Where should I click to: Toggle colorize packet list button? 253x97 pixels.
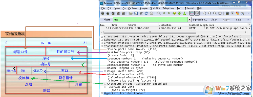(192, 13)
